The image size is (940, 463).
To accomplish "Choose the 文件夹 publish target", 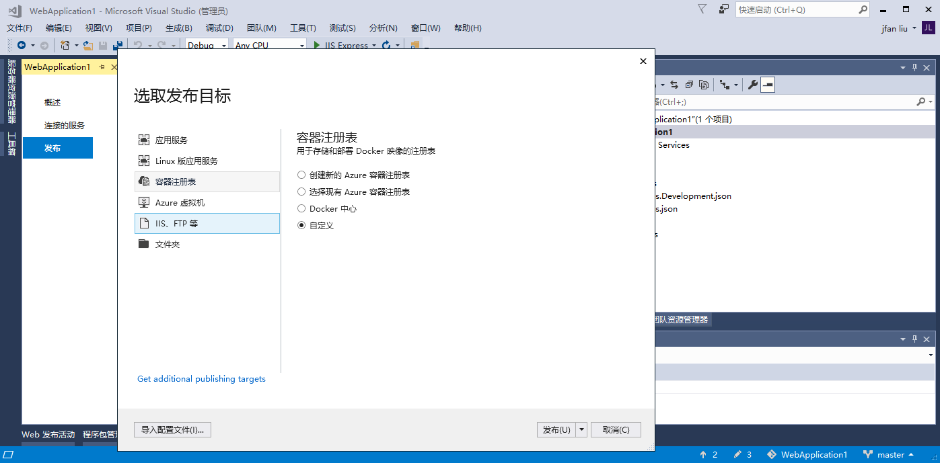I will (207, 245).
